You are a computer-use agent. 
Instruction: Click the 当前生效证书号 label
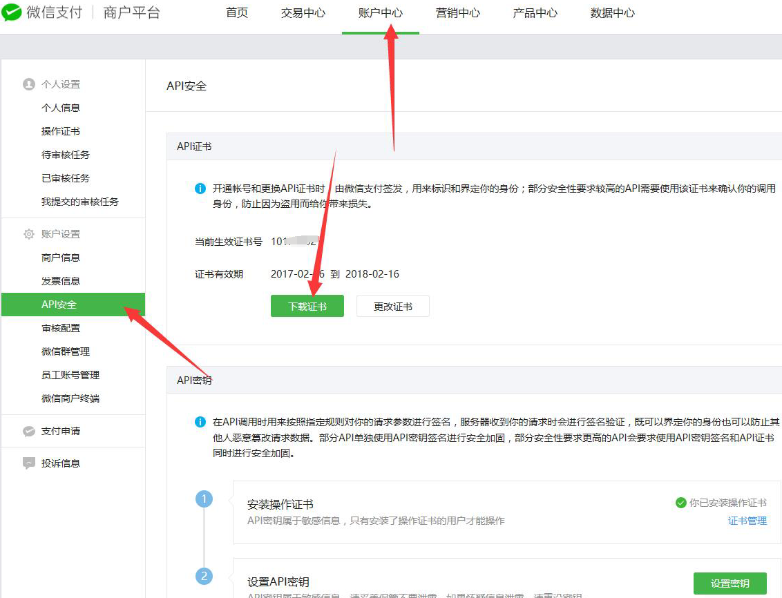(x=229, y=242)
